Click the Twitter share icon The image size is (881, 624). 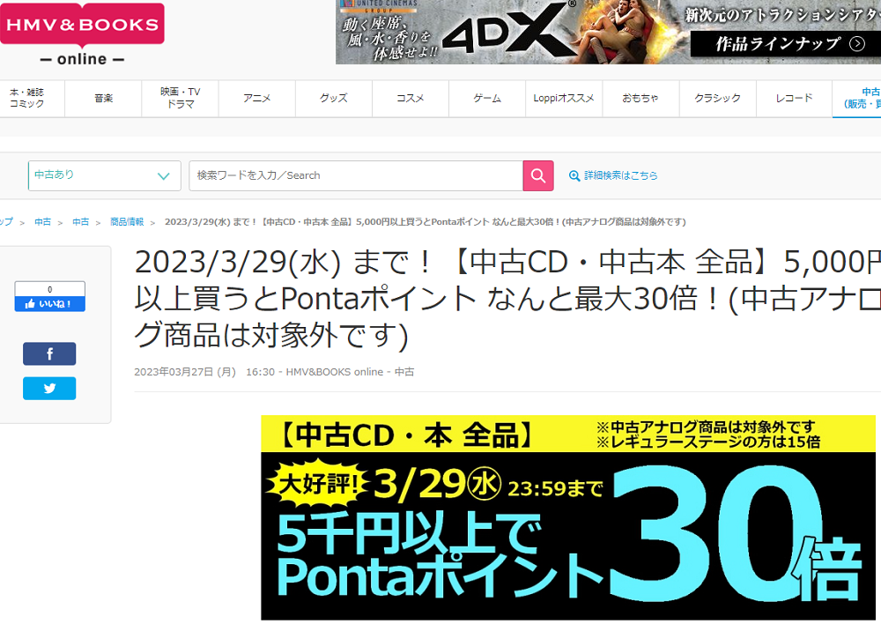pos(49,389)
